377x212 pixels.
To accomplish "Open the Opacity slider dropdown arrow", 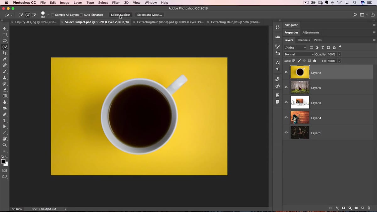I will tap(339, 54).
